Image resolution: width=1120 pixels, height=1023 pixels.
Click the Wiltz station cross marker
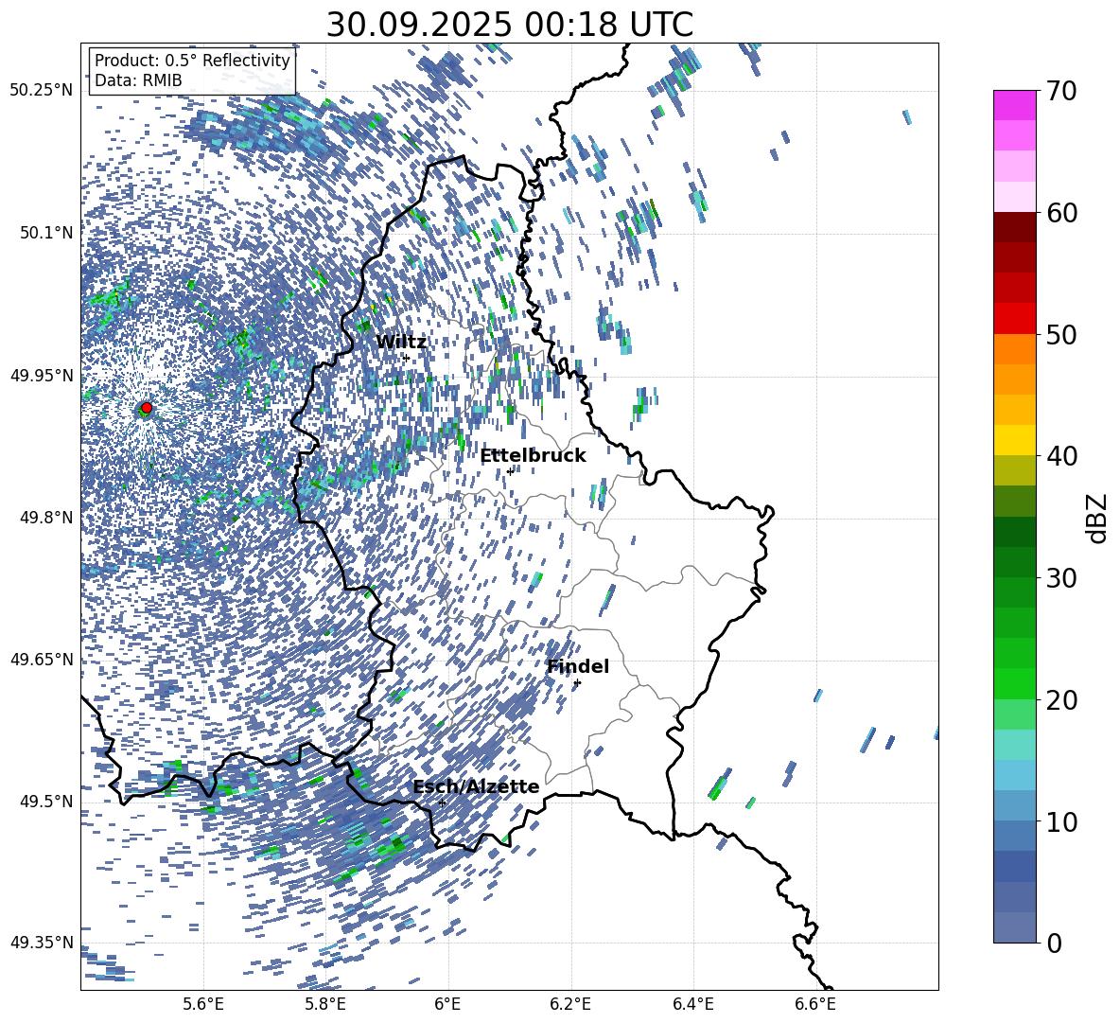407,358
